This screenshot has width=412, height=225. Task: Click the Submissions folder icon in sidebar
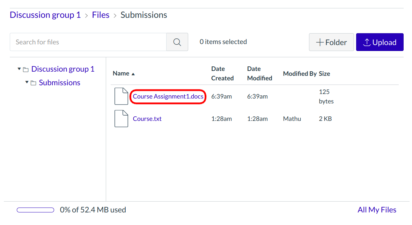[x=34, y=82]
